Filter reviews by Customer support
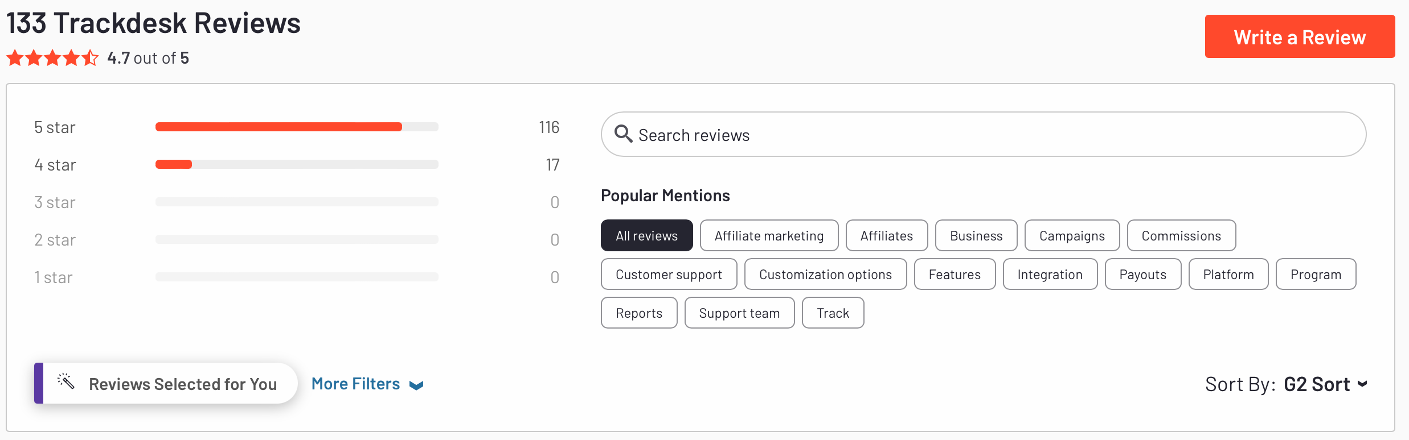The height and width of the screenshot is (440, 1409). tap(669, 274)
